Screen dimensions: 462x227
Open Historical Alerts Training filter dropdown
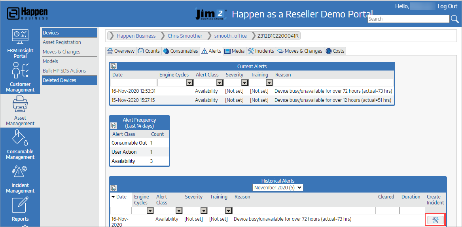[x=228, y=210]
